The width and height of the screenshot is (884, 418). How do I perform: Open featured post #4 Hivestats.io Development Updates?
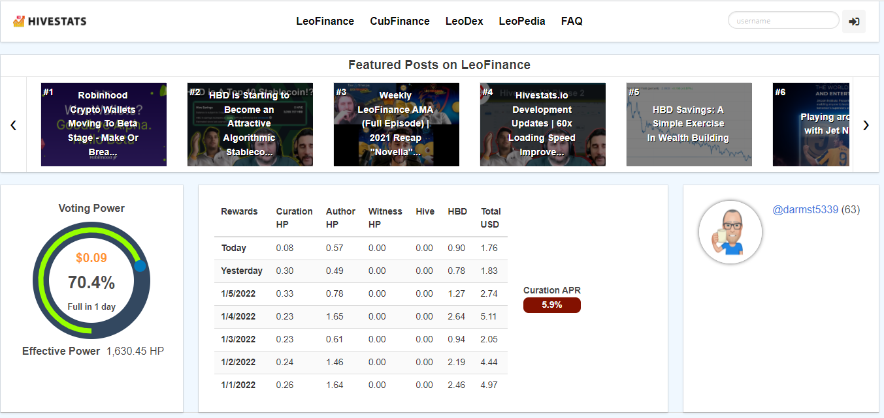[x=543, y=125]
